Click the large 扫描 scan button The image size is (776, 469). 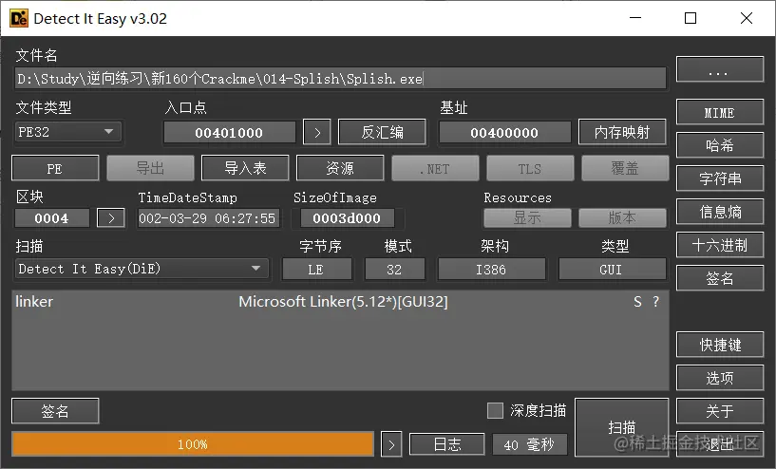pos(621,427)
